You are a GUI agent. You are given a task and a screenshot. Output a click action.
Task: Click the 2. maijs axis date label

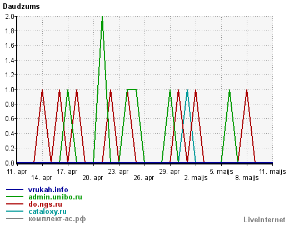[196, 178]
